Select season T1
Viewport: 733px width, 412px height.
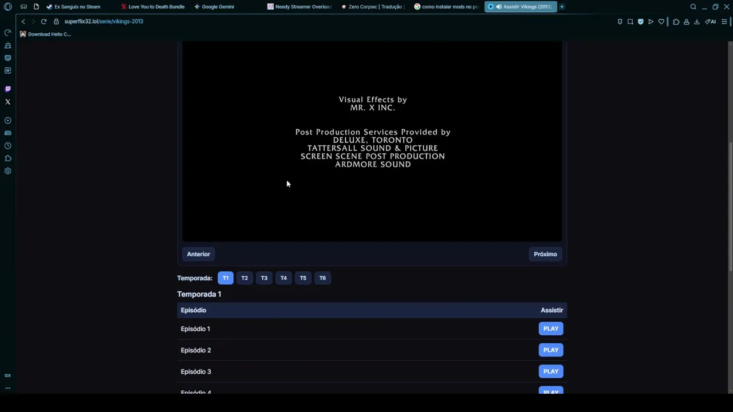coord(226,278)
